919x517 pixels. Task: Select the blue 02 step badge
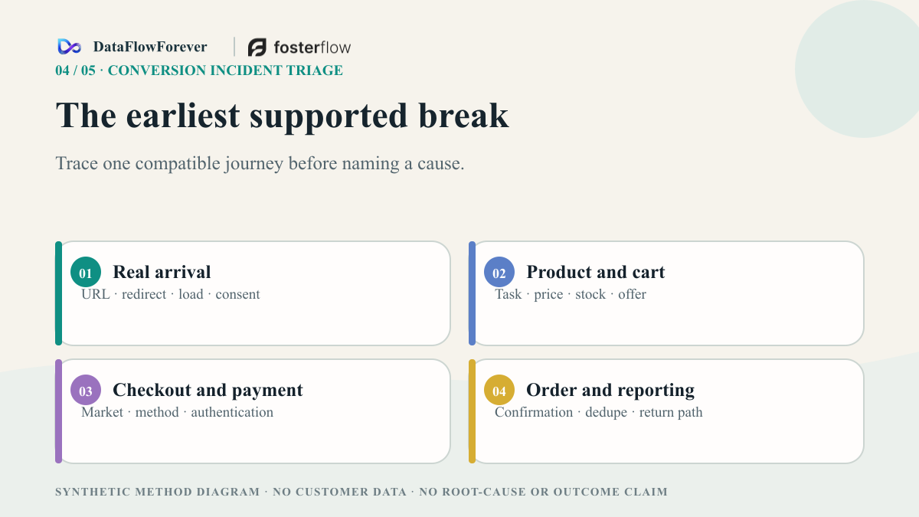pyautogui.click(x=499, y=272)
